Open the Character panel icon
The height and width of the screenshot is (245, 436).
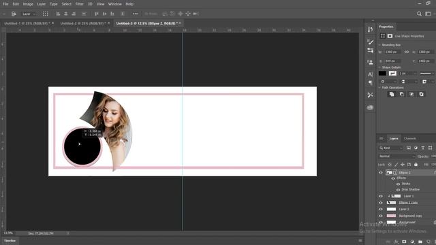point(370,74)
